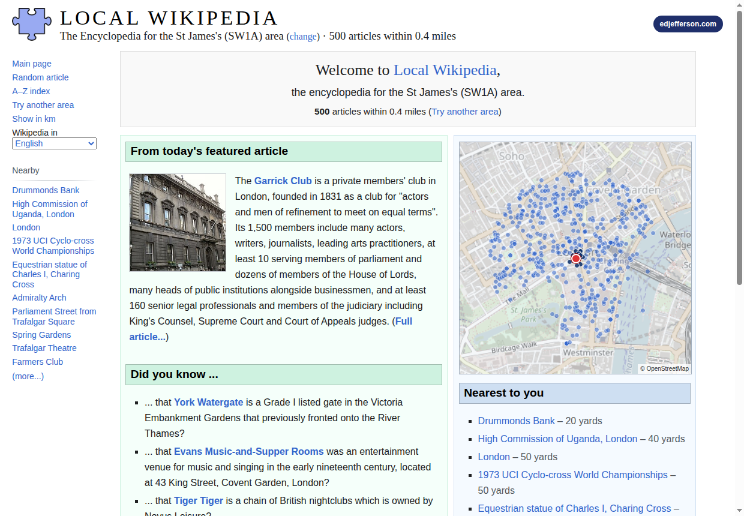The height and width of the screenshot is (516, 744).
Task: Open Drummonds Bank in Nearest to you
Action: (517, 421)
